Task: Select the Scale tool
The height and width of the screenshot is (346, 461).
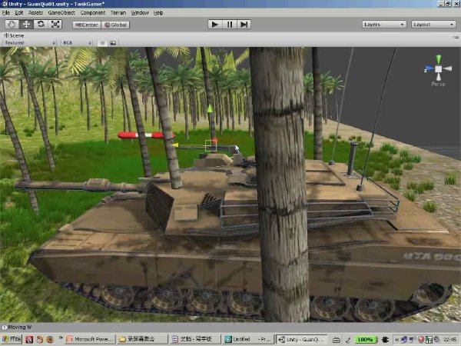Action: (55, 25)
